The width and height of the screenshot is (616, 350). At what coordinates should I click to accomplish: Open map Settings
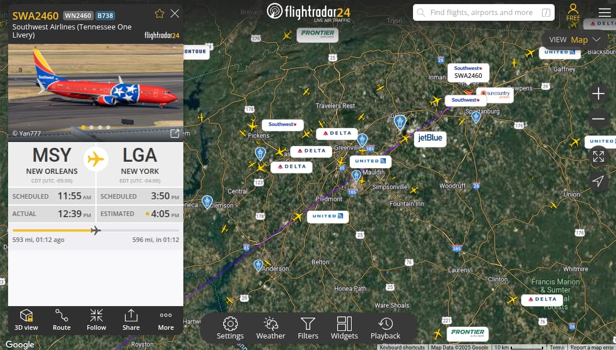(x=230, y=329)
